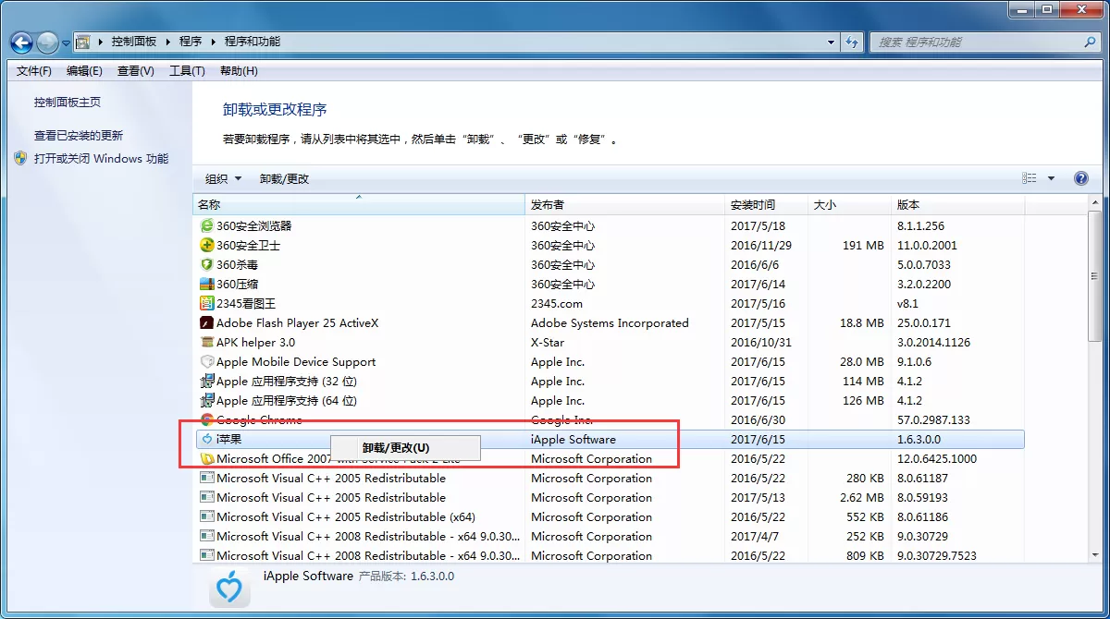Click the Microsoft Visual C++ 2005 Redistributable (x64) icon
Viewport: 1110px width, 619px height.
pos(207,516)
